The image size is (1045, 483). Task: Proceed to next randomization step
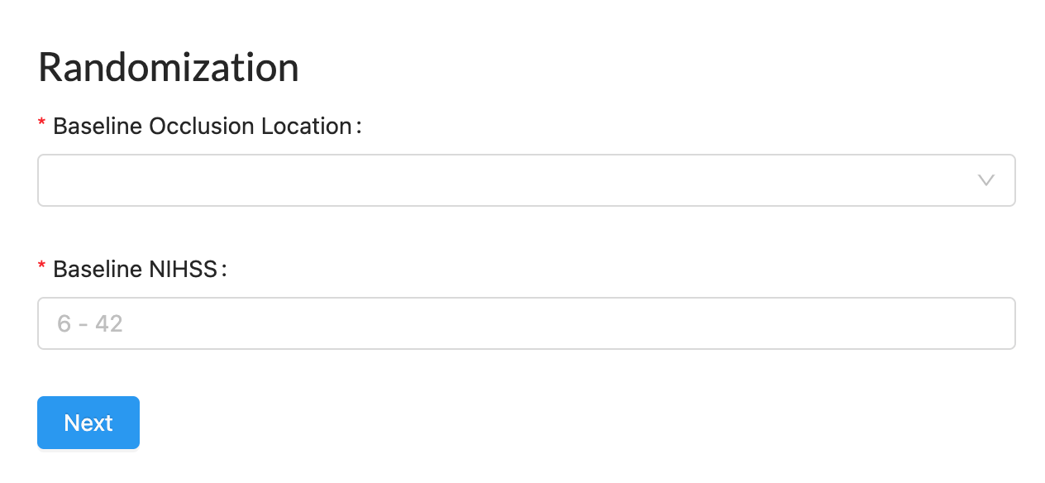(88, 423)
